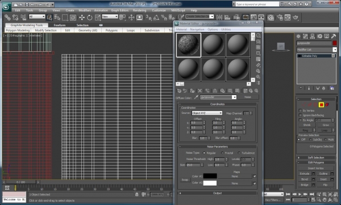Select the Turbulence noise type radio button
The image size is (341, 205).
pos(239,153)
